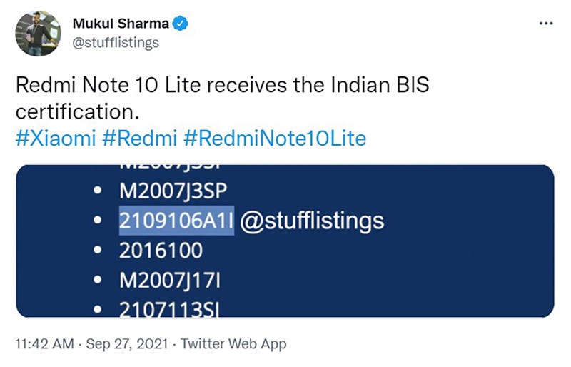The height and width of the screenshot is (367, 571).
Task: Click the blue verified badge
Action: click(182, 24)
